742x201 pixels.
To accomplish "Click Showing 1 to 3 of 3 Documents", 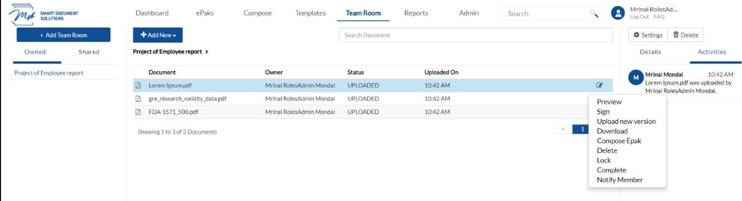I will [177, 132].
